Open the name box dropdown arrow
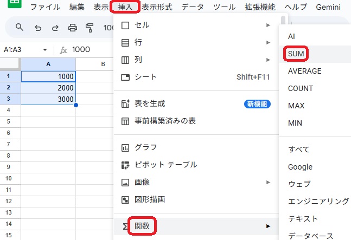The height and width of the screenshot is (240, 351). click(x=45, y=50)
